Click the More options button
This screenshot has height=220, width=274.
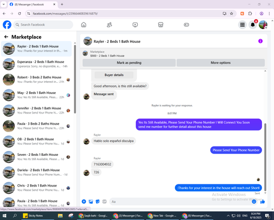pyautogui.click(x=220, y=63)
